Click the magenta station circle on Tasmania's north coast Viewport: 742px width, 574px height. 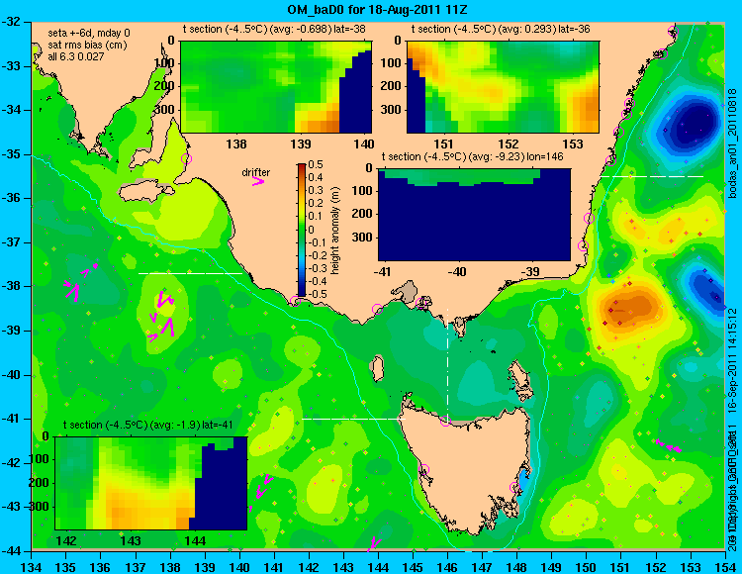click(445, 421)
